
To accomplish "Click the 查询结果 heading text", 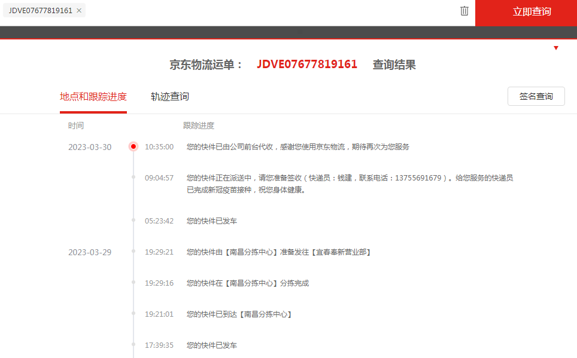I will point(394,65).
